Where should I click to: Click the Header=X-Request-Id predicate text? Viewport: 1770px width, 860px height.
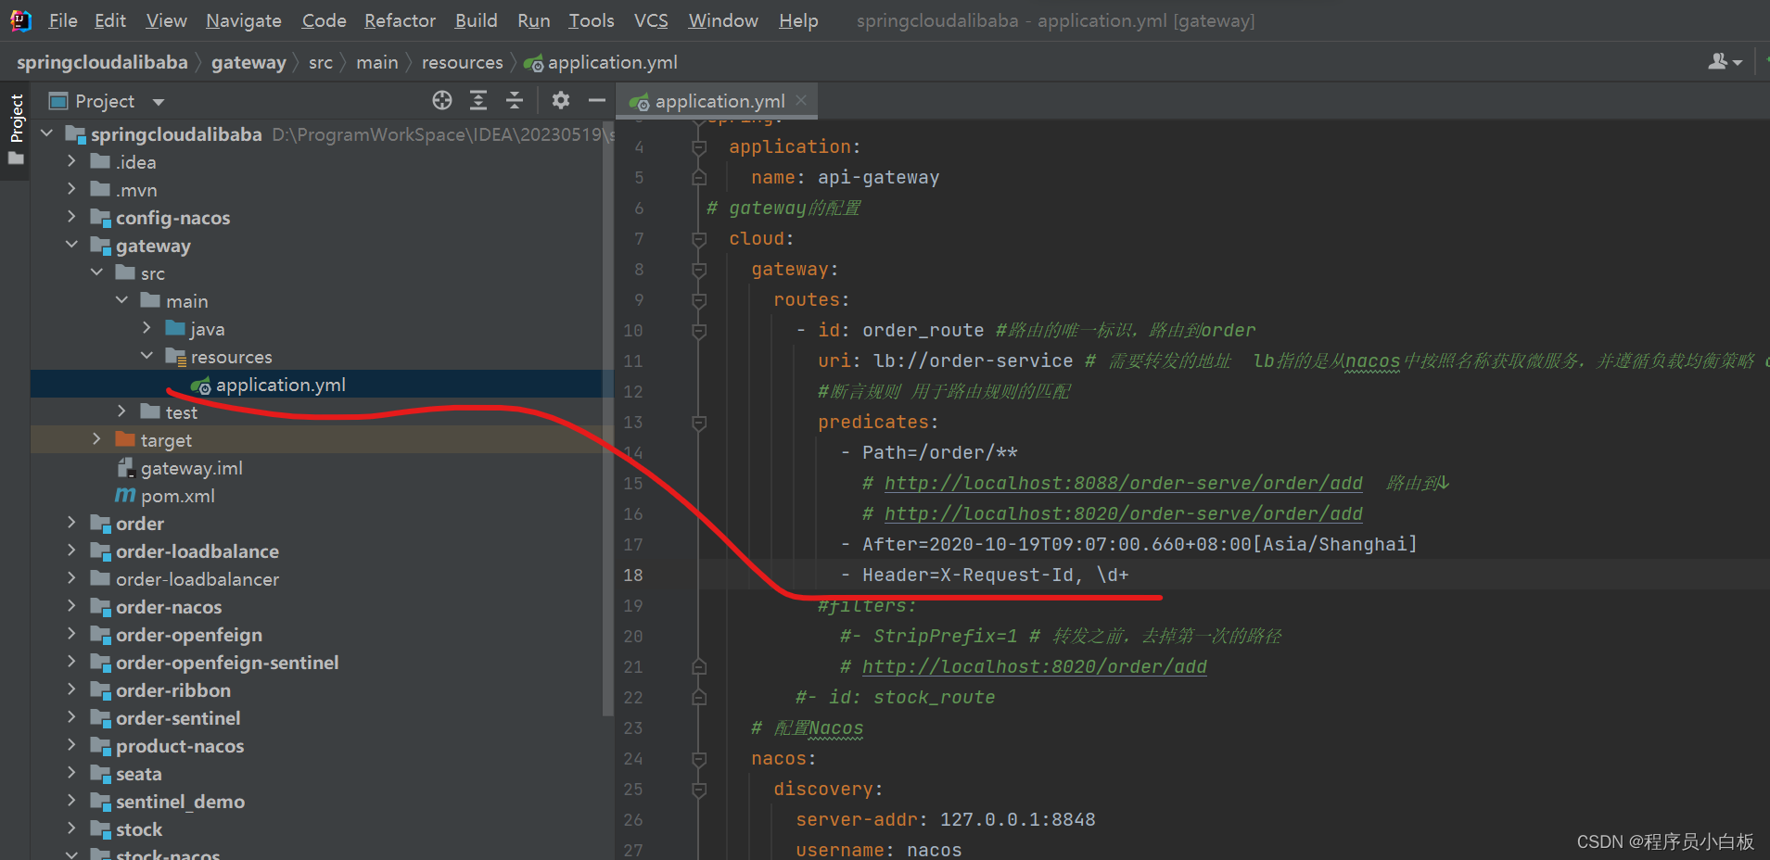tap(995, 575)
